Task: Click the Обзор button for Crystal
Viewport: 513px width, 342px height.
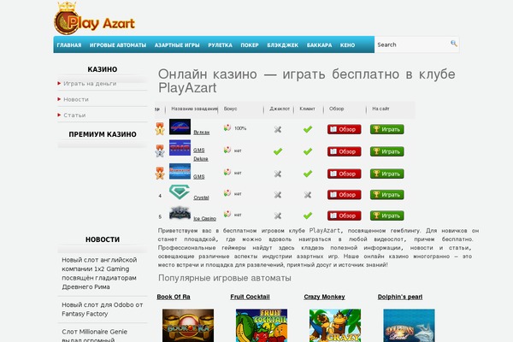Action: 345,195
